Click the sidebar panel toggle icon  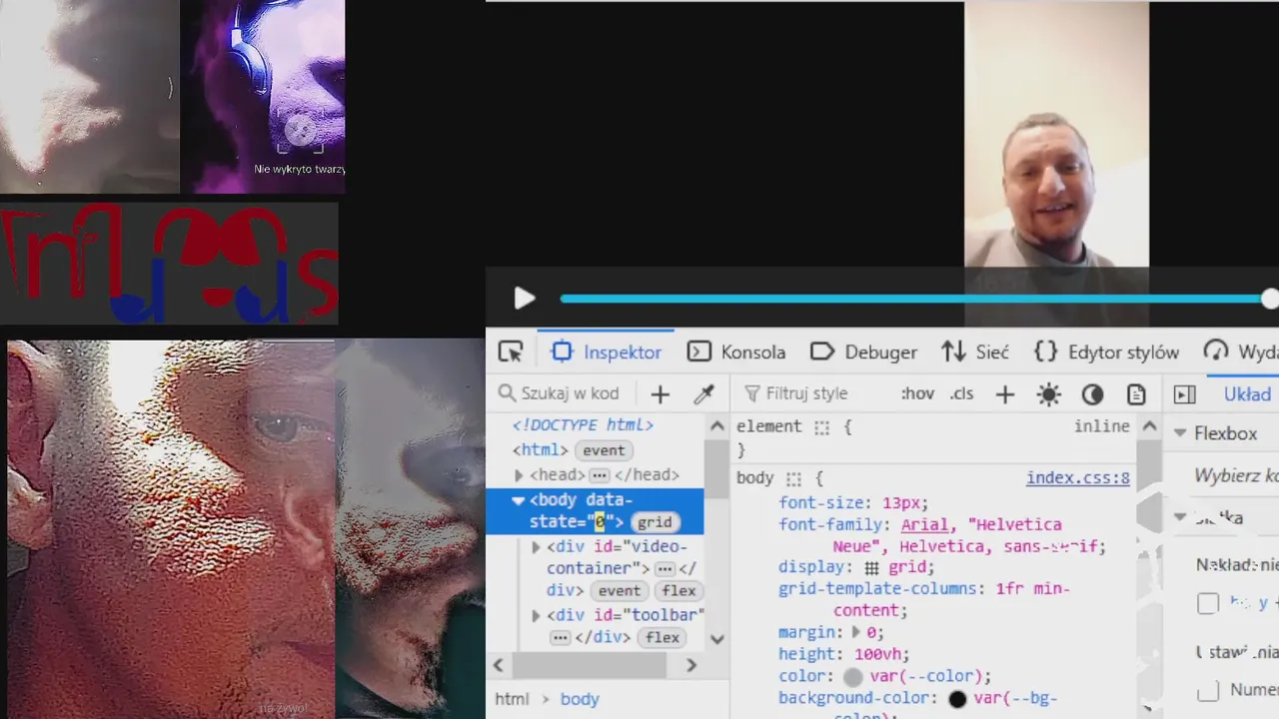tap(1185, 394)
